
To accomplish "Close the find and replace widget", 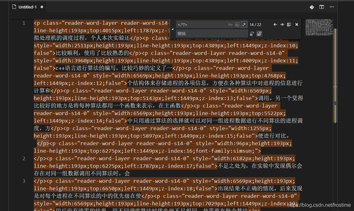I will tap(297, 24).
